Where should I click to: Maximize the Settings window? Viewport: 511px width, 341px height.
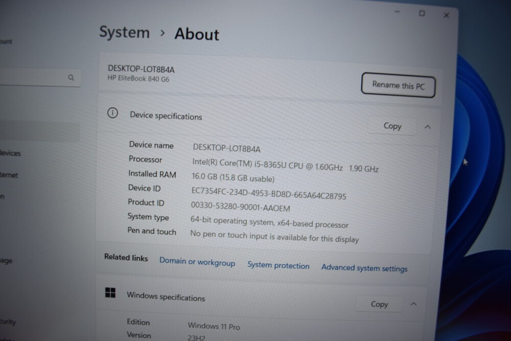click(422, 13)
